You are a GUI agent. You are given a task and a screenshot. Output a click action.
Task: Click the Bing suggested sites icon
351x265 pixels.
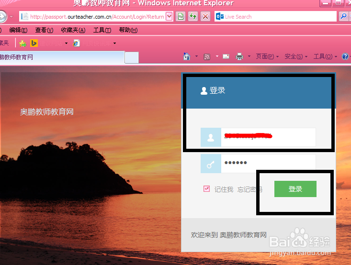[x=34, y=43]
